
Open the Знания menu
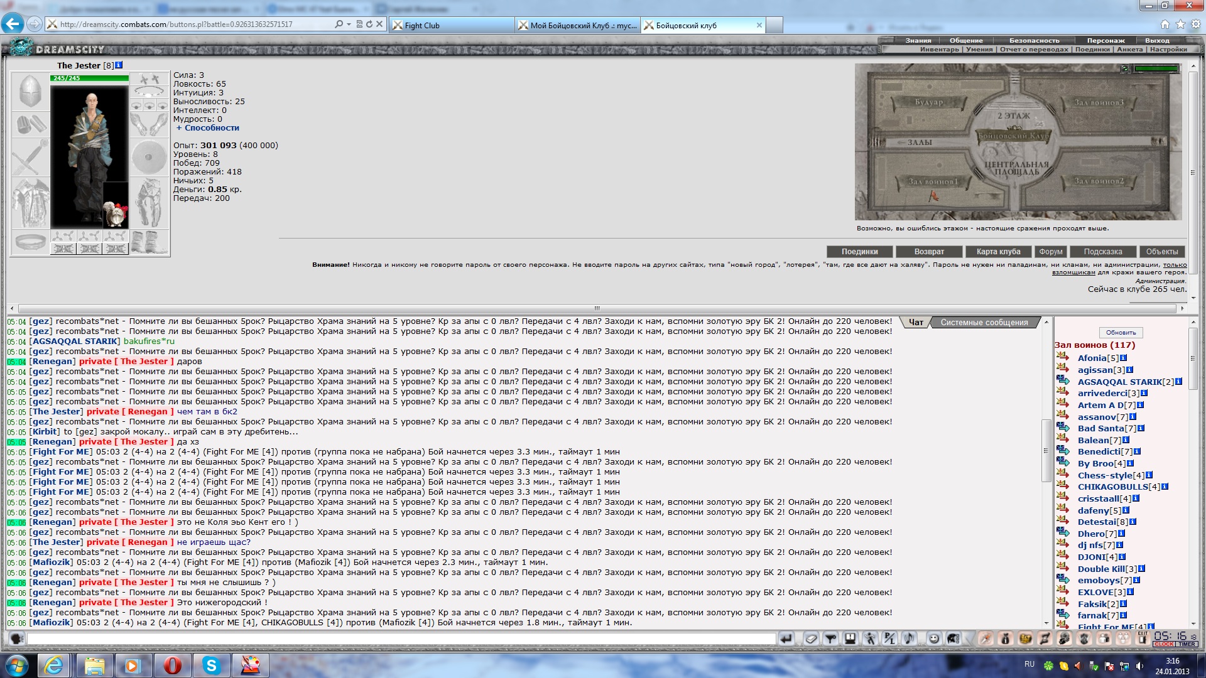tap(918, 40)
